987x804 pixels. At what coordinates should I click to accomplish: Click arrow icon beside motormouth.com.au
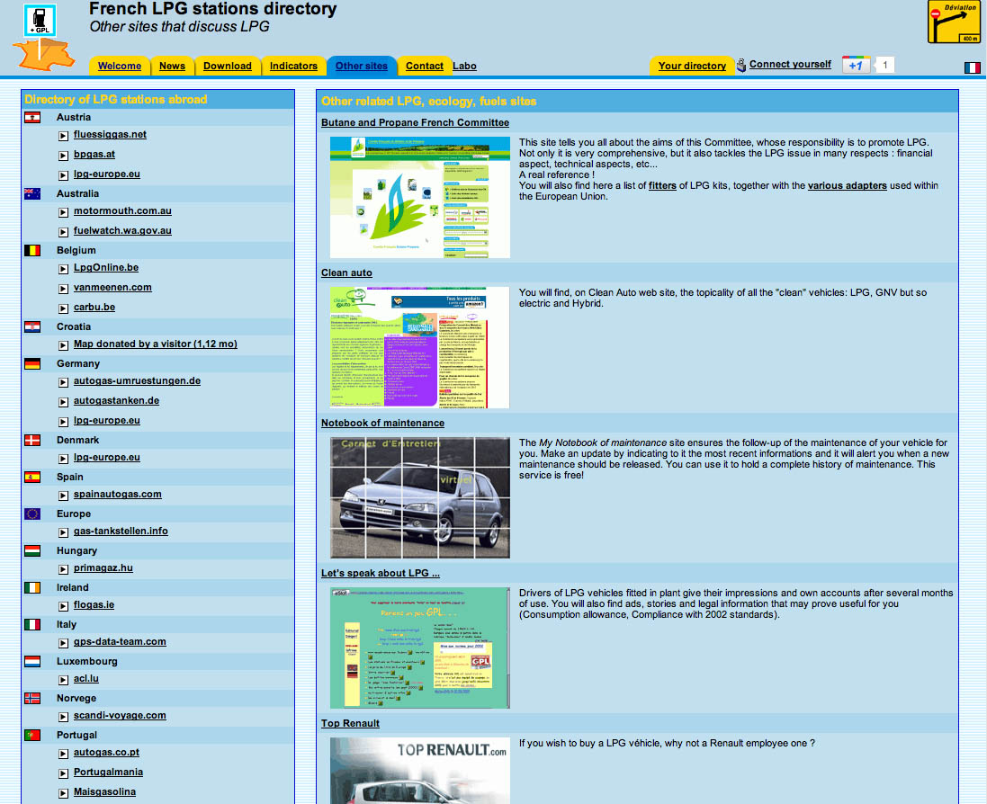(x=64, y=212)
